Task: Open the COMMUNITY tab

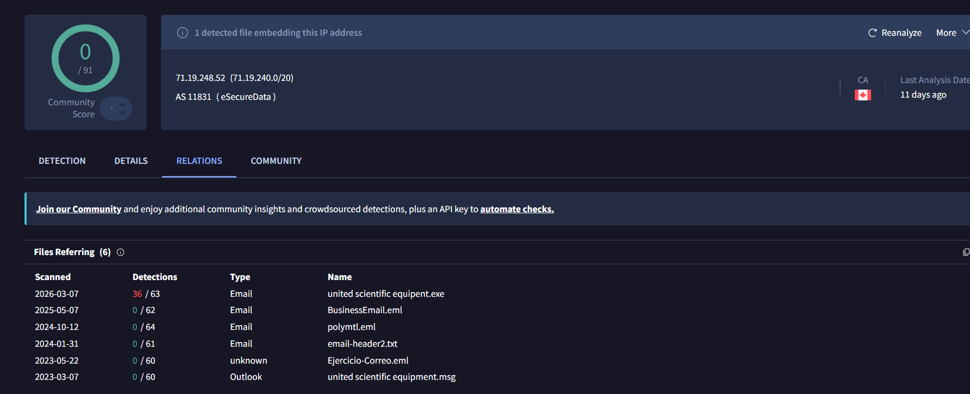Action: pos(276,161)
